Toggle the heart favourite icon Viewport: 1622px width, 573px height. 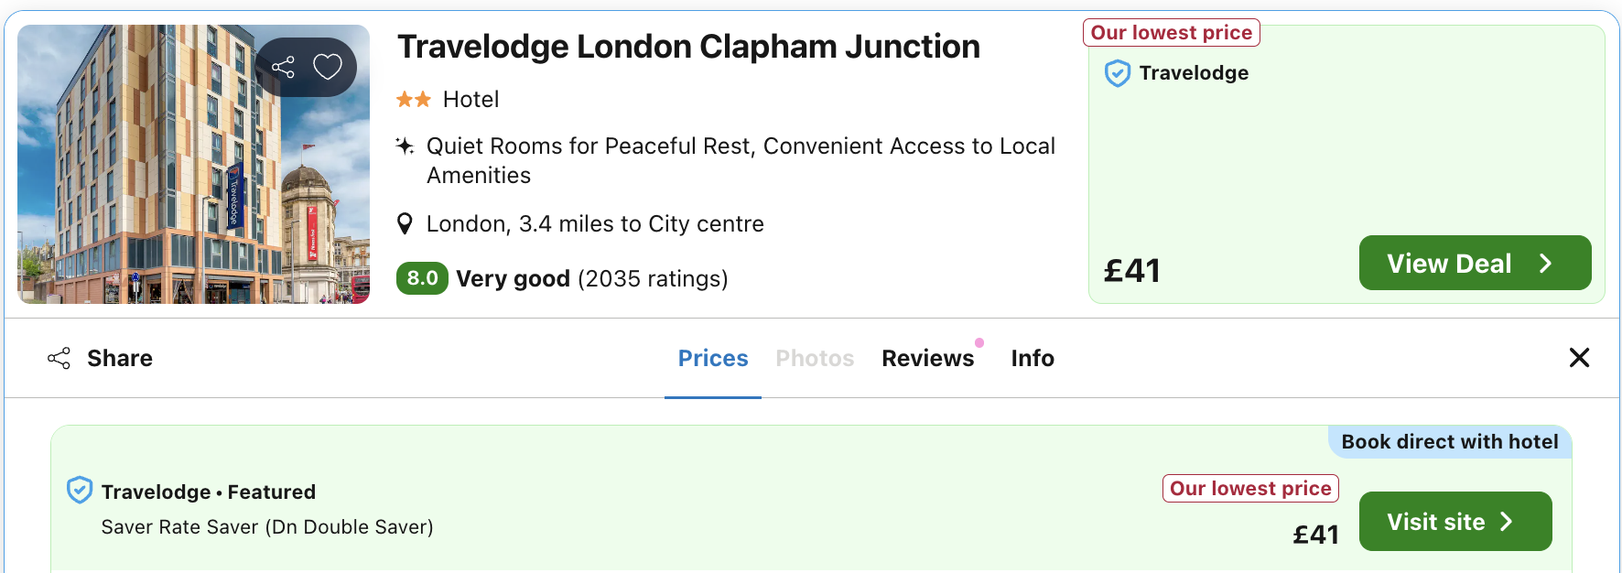pos(328,67)
